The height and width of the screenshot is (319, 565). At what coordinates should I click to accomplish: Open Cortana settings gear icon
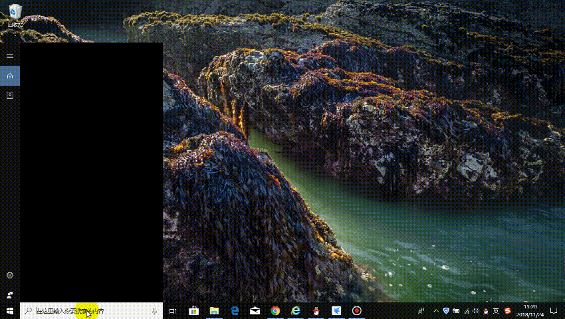tap(9, 275)
